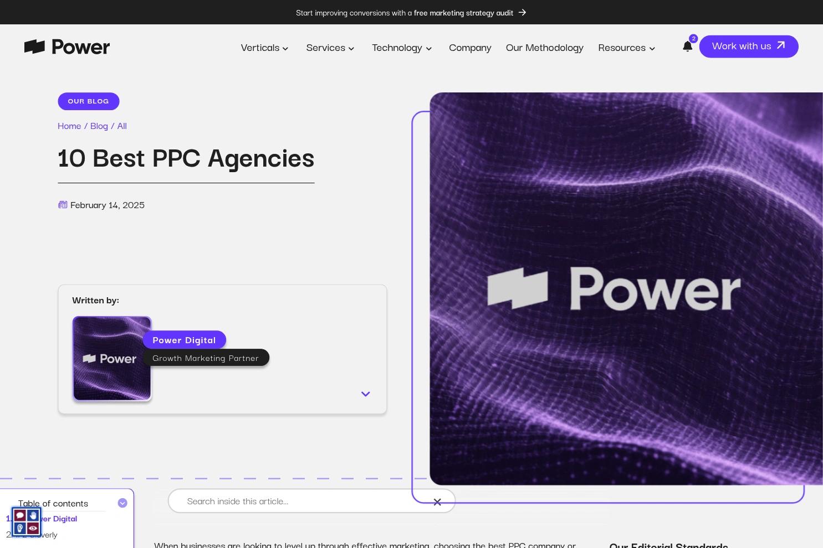
Task: Open Our Methodology from the navigation
Action: 544,48
